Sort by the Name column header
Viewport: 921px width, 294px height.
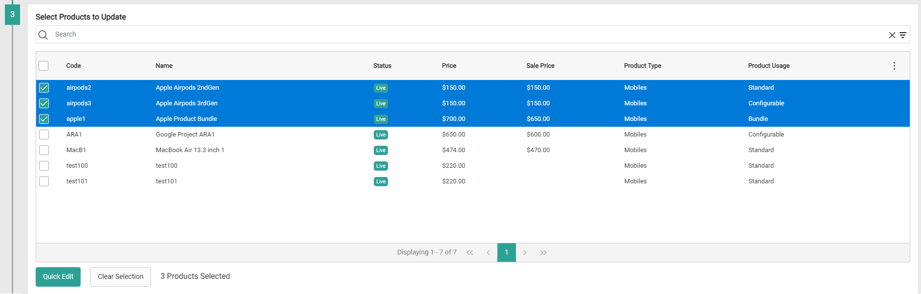point(164,66)
